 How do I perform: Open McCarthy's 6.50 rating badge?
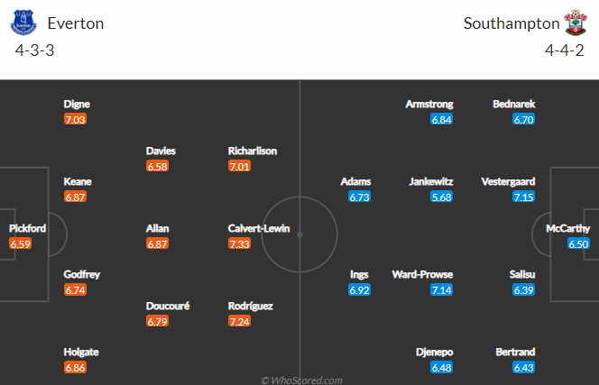[x=578, y=243]
